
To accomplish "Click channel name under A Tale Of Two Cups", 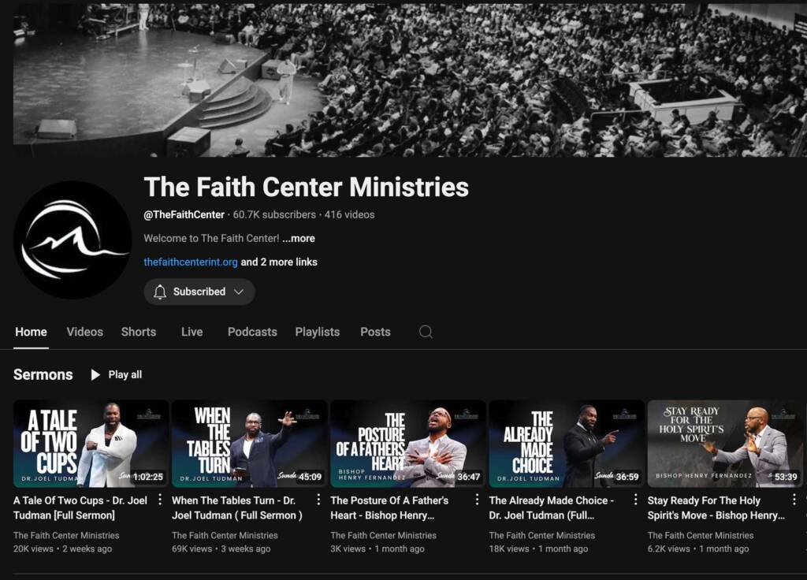I will [x=66, y=535].
